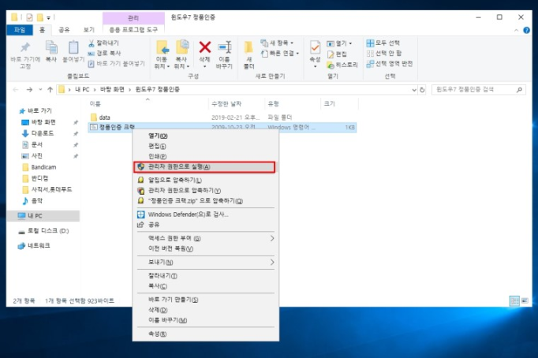Select Desktop (바탕 화면) in sidebar
This screenshot has width=538, height=358.
tap(39, 122)
